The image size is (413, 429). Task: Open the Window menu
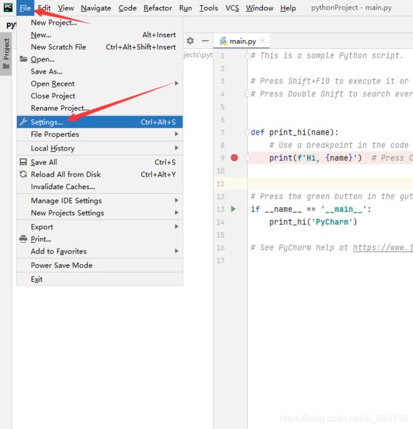[260, 8]
